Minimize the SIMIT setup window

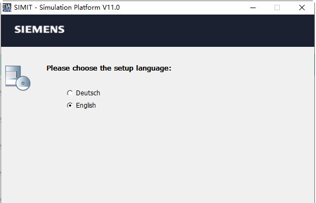pos(253,8)
